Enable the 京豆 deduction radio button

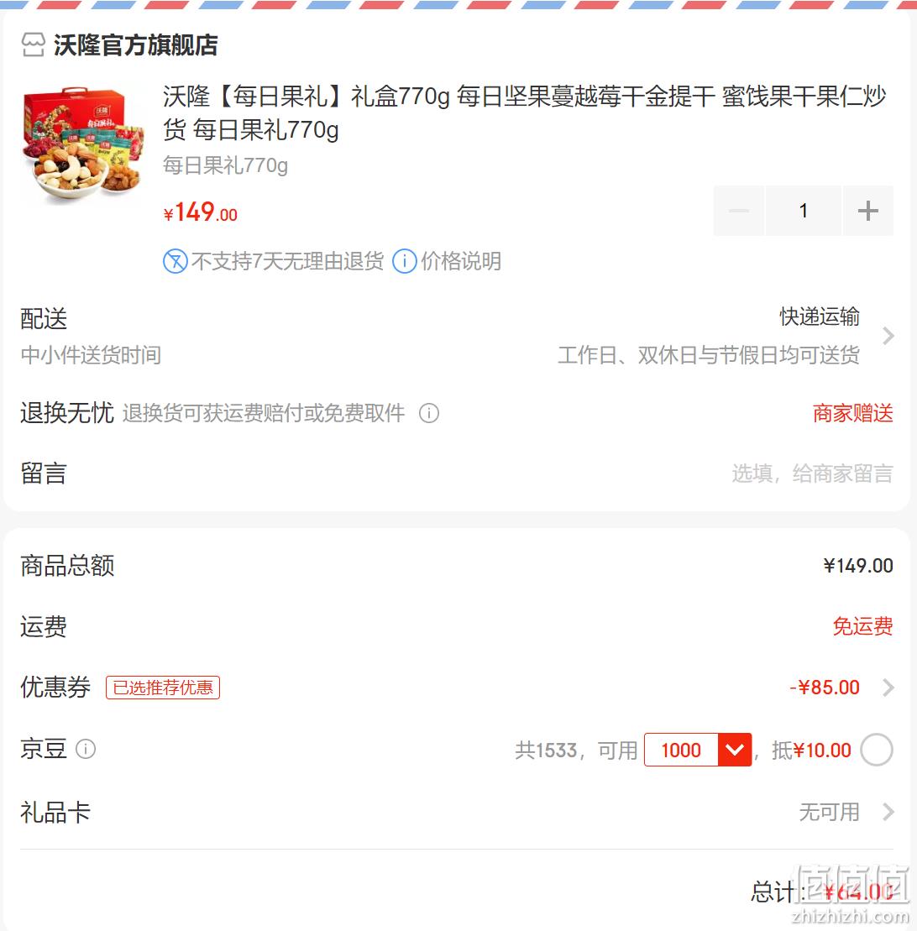click(x=877, y=750)
